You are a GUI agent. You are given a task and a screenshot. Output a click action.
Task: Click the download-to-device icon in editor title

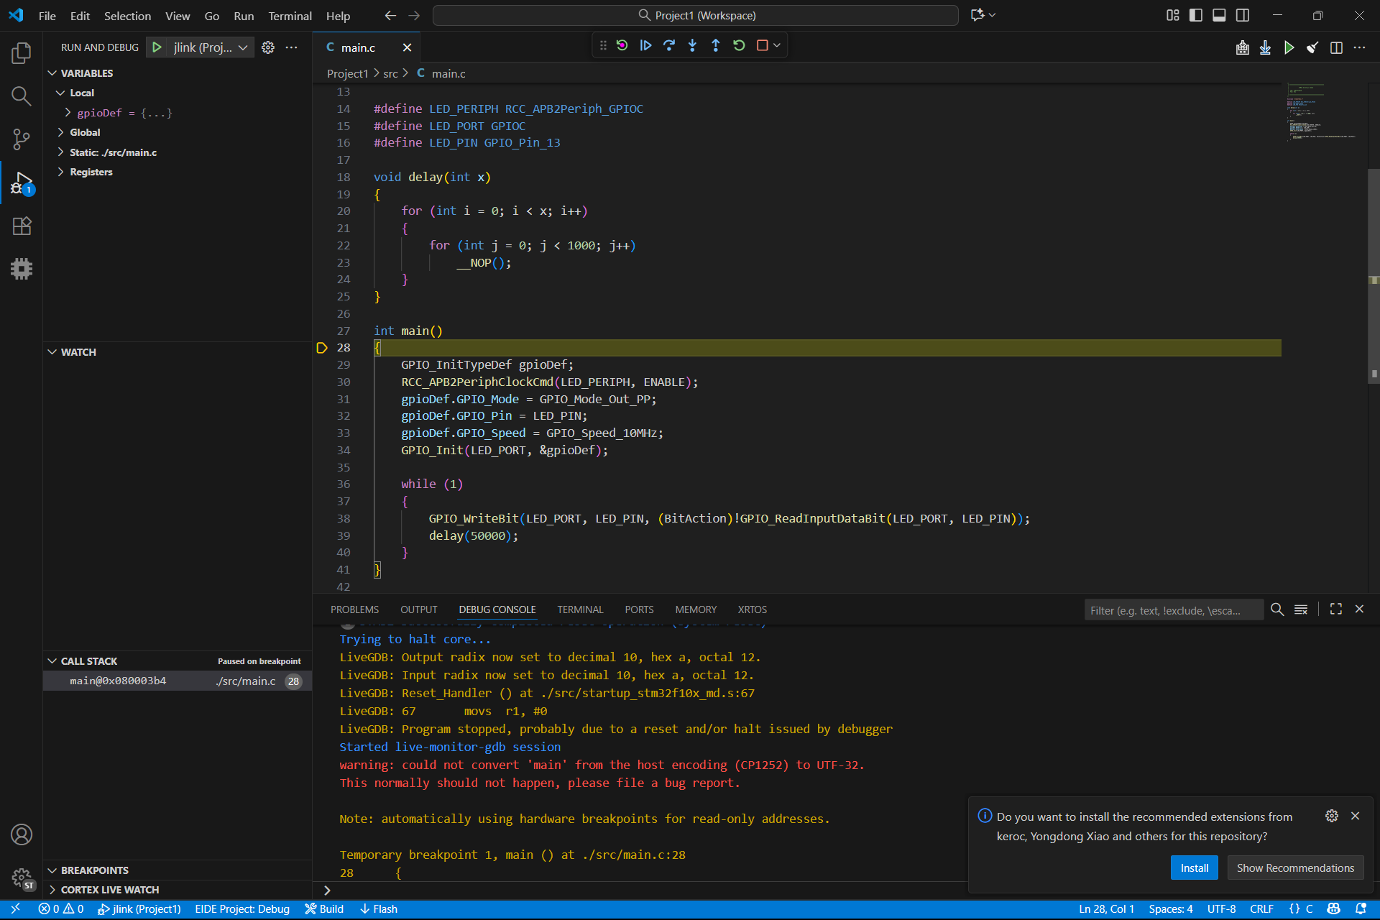point(1266,47)
